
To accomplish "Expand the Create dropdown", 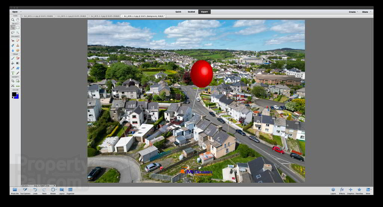I will tap(353, 12).
